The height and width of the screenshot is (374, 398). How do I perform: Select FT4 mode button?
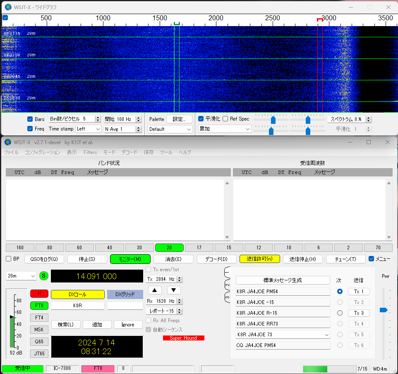pyautogui.click(x=39, y=318)
